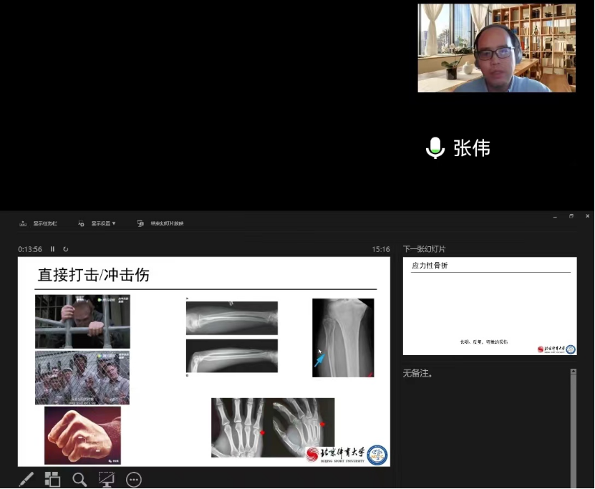Image resolution: width=595 pixels, height=489 pixels.
Task: Select the pen and laser pointer tool
Action: click(x=26, y=479)
